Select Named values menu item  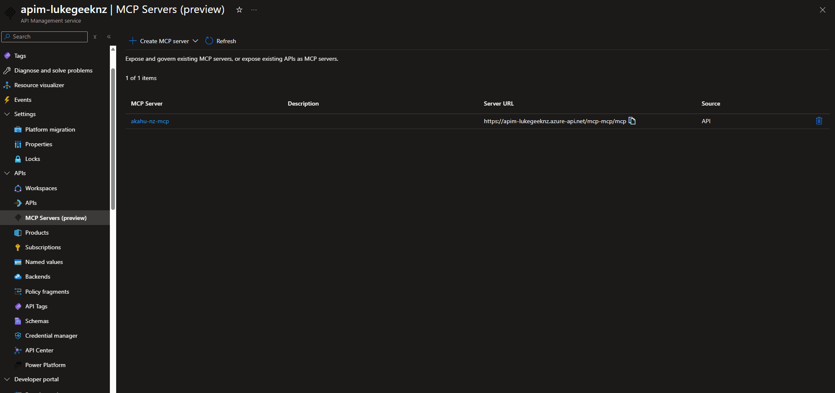44,262
